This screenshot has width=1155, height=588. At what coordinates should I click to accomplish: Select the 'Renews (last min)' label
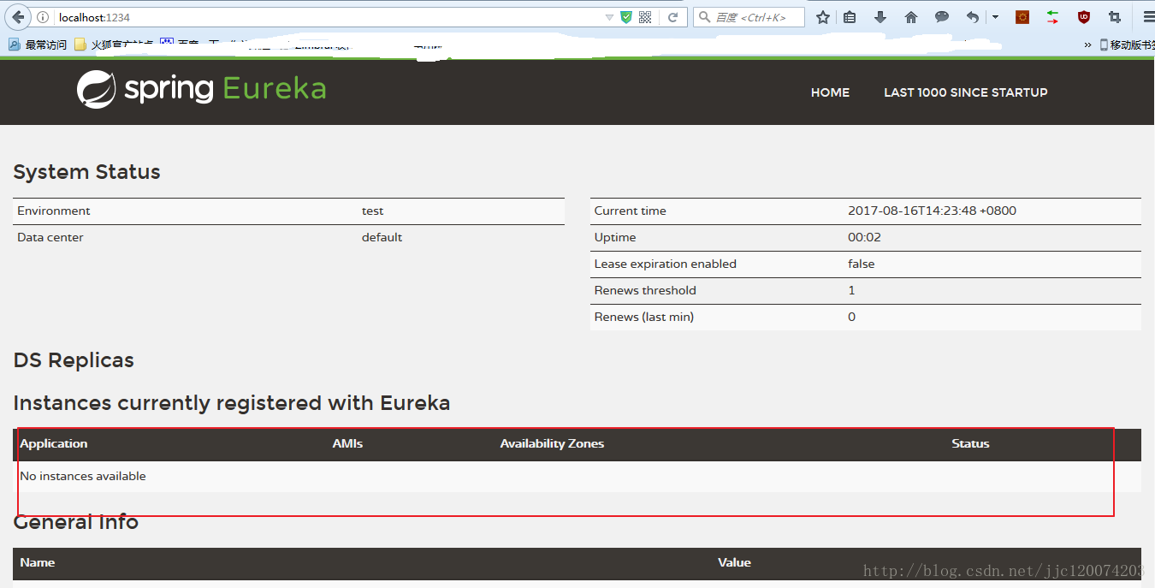click(x=644, y=317)
